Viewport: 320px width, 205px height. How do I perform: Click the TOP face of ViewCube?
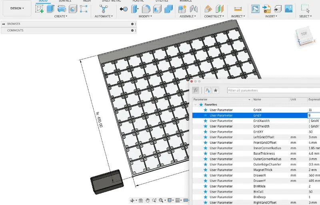click(x=304, y=34)
